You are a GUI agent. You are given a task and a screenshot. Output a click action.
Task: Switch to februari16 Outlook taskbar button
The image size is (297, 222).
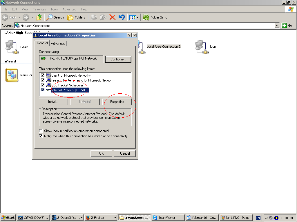pyautogui.click(x=202, y=218)
